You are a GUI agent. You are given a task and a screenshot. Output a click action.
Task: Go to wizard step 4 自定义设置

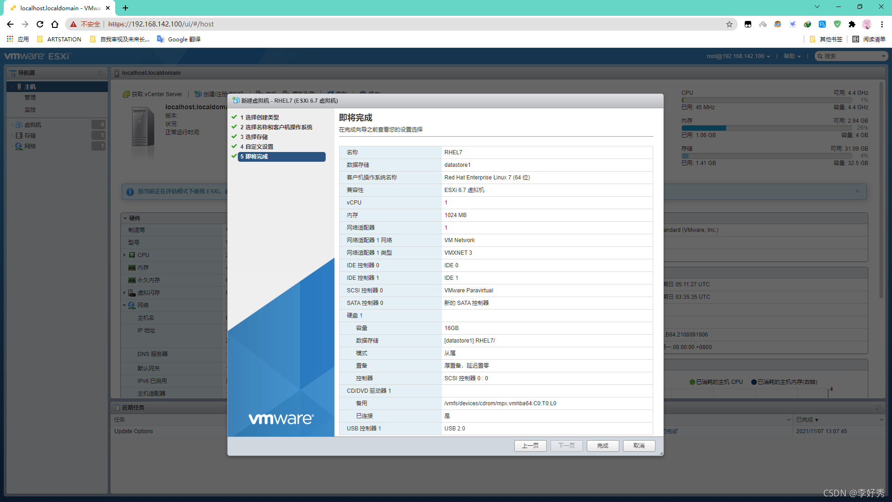256,147
